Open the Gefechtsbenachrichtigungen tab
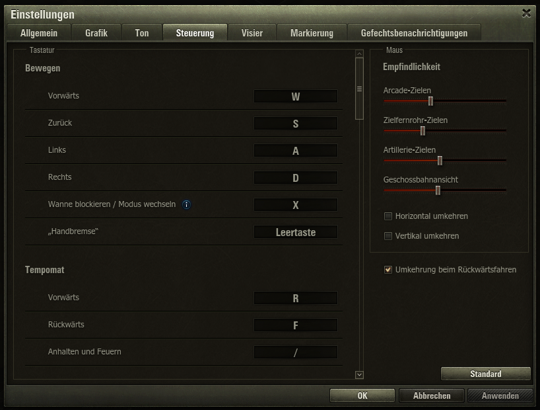Viewport: 540px width, 410px height. pyautogui.click(x=415, y=33)
